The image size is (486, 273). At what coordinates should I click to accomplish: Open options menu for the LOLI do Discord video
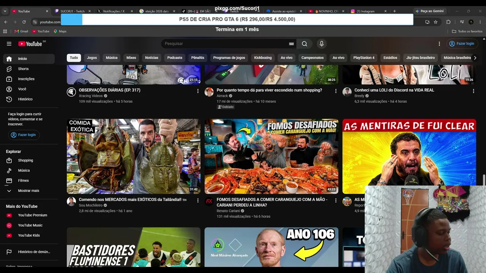(473, 91)
